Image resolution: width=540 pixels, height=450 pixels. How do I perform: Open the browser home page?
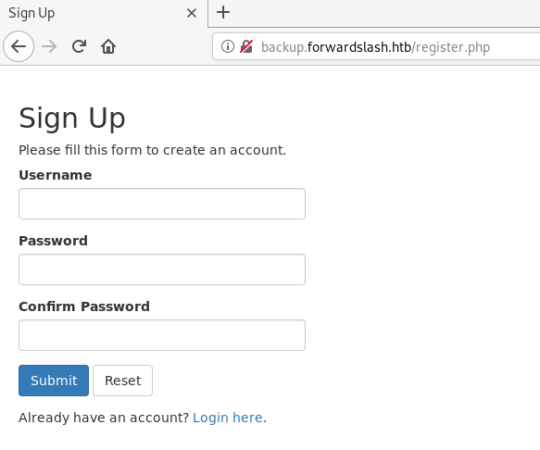108,46
